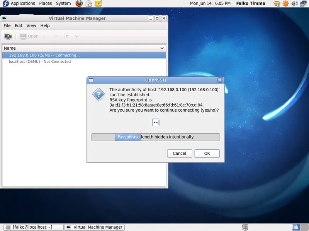Click the OK button in OpenSSH dialog
The image size is (309, 231).
(207, 153)
